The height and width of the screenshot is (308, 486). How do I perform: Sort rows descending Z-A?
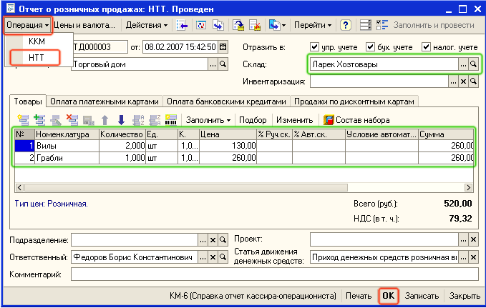[x=155, y=120]
